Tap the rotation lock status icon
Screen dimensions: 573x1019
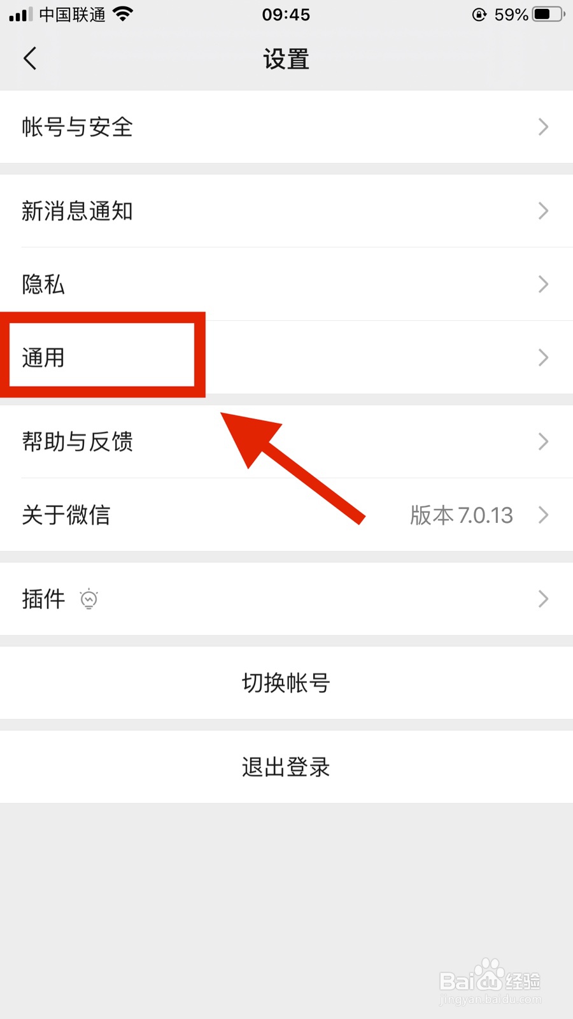click(479, 14)
